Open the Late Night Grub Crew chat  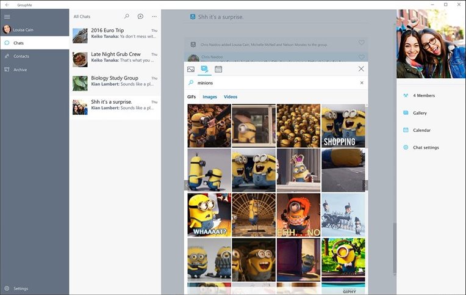(x=115, y=60)
